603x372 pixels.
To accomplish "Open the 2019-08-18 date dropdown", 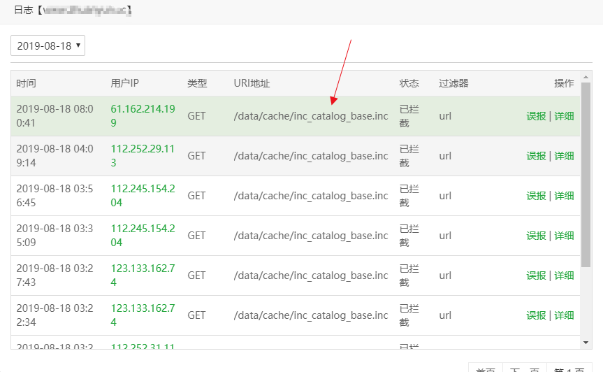I will (48, 45).
